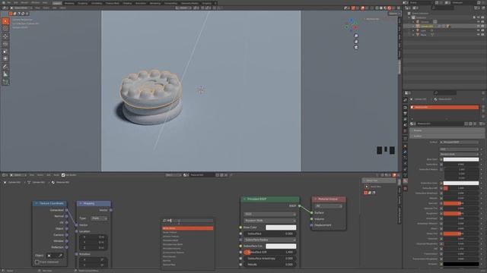Open the Mapping node Type dropdown

point(100,218)
